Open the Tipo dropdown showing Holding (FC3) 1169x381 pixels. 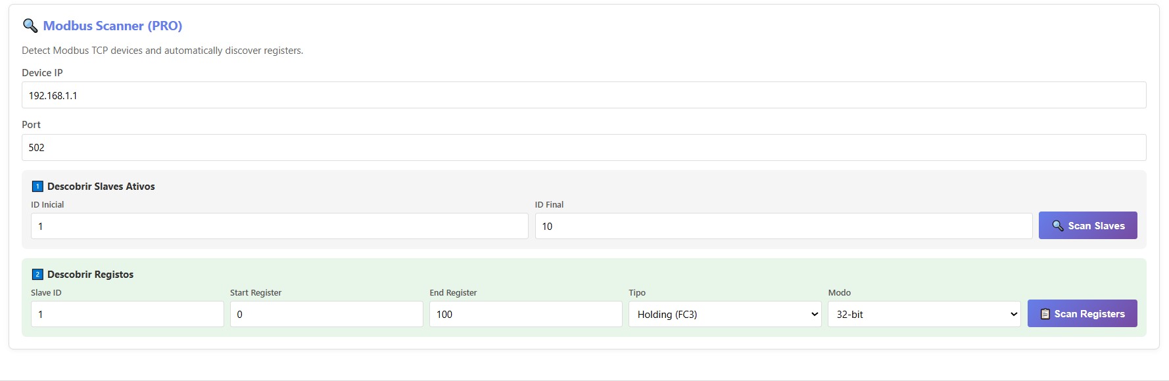point(725,314)
